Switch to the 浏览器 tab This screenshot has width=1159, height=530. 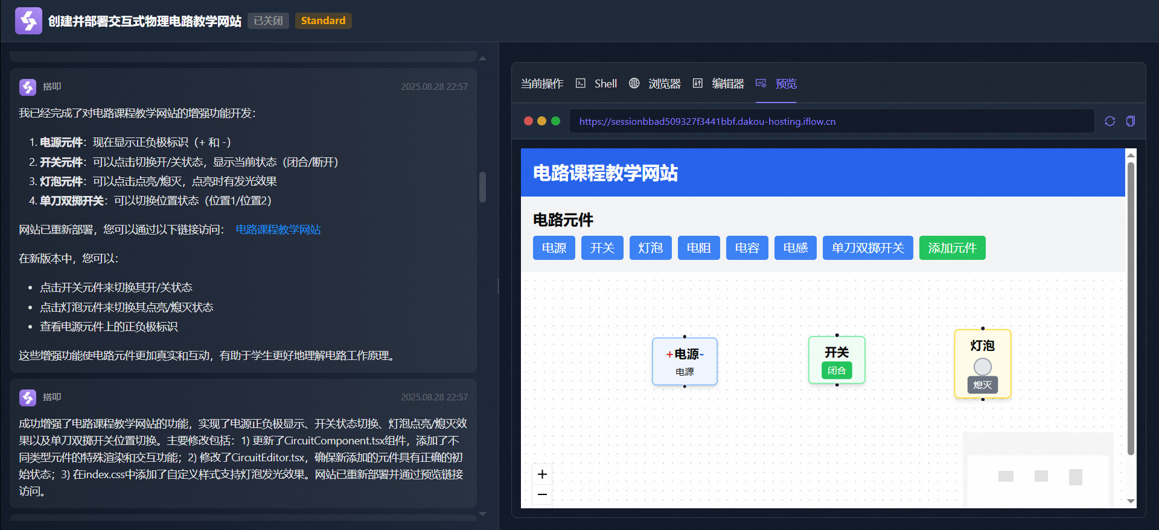tap(655, 84)
